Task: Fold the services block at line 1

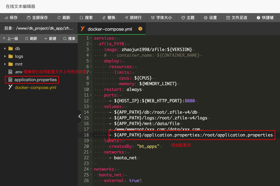Action: (91, 38)
